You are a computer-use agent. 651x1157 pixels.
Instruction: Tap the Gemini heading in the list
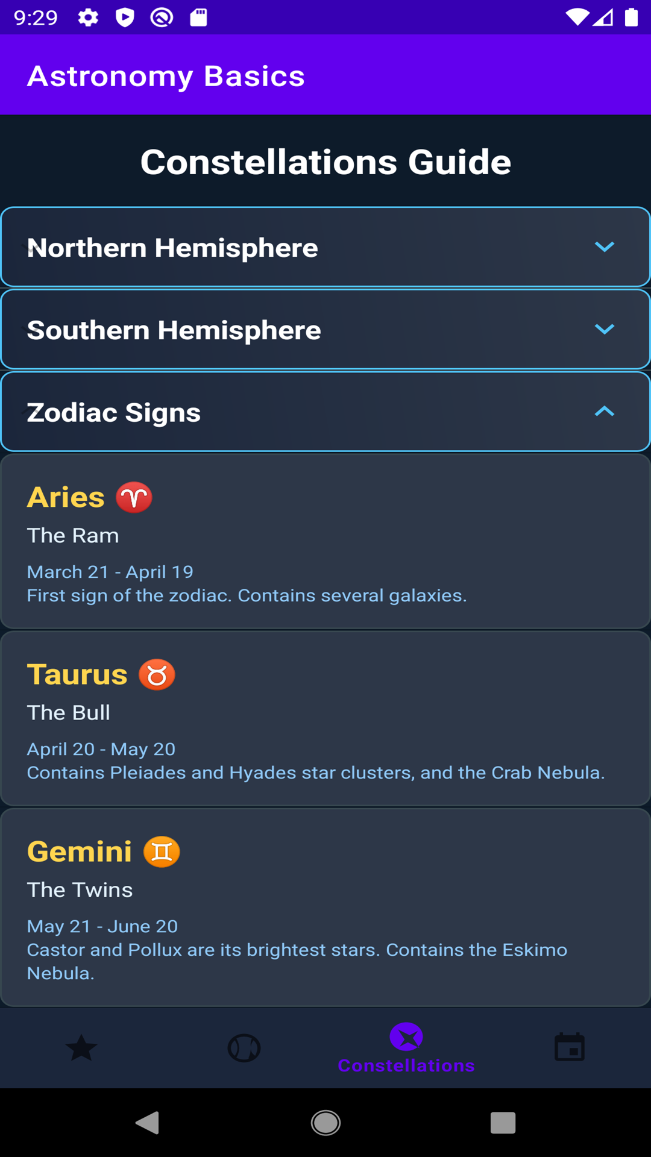[80, 852]
